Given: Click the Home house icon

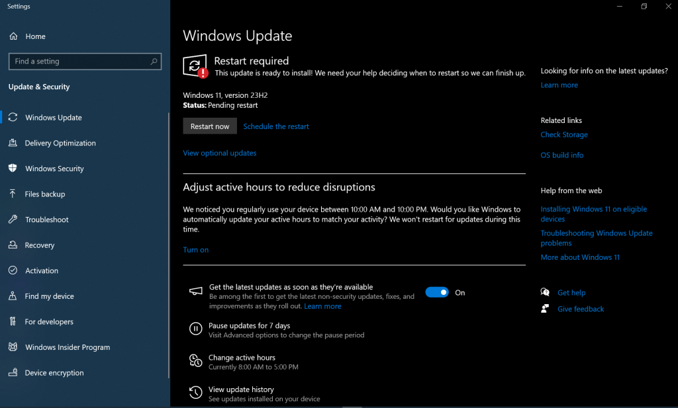Looking at the screenshot, I should point(13,36).
